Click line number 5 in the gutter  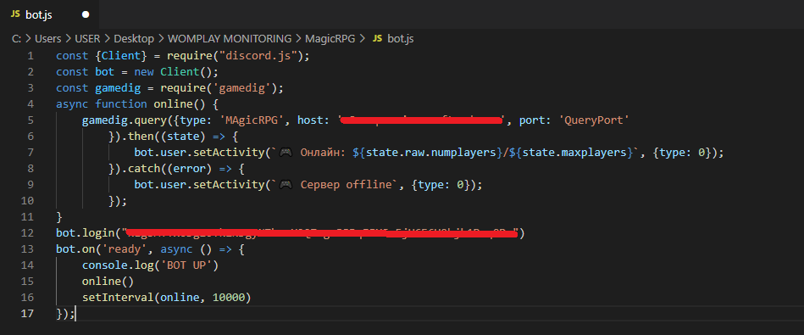(30, 120)
